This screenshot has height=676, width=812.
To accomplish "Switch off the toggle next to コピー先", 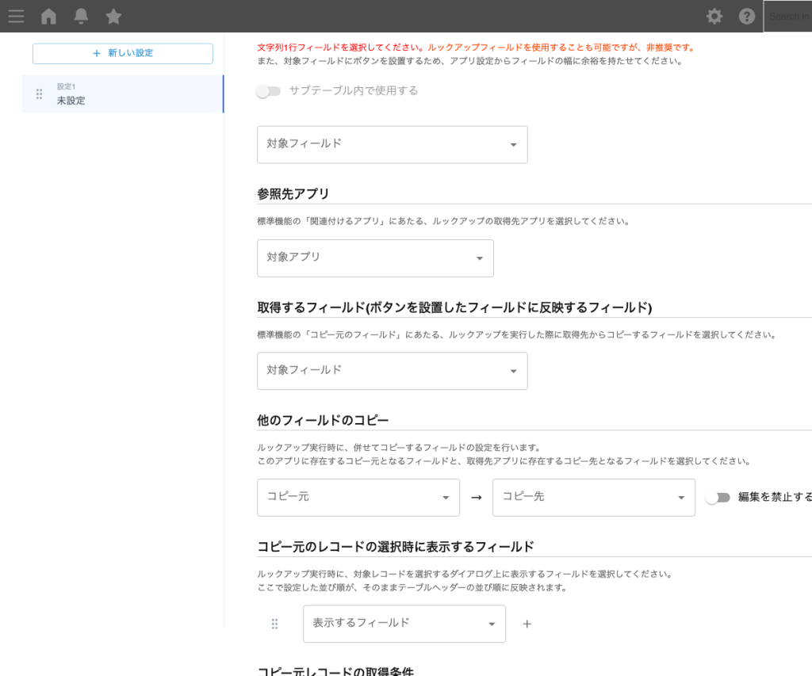I will [x=718, y=498].
